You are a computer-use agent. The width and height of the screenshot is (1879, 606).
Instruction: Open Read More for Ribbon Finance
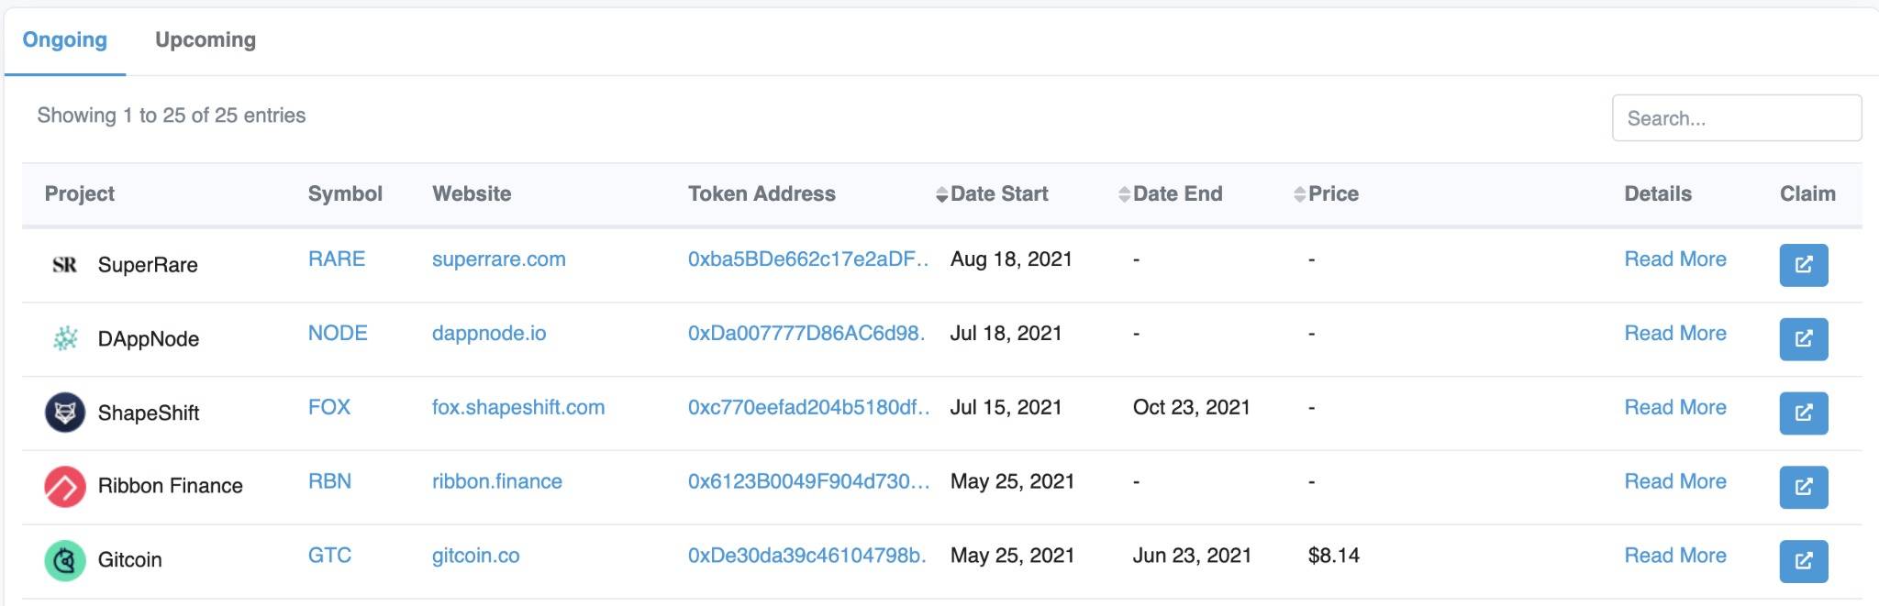(x=1674, y=481)
